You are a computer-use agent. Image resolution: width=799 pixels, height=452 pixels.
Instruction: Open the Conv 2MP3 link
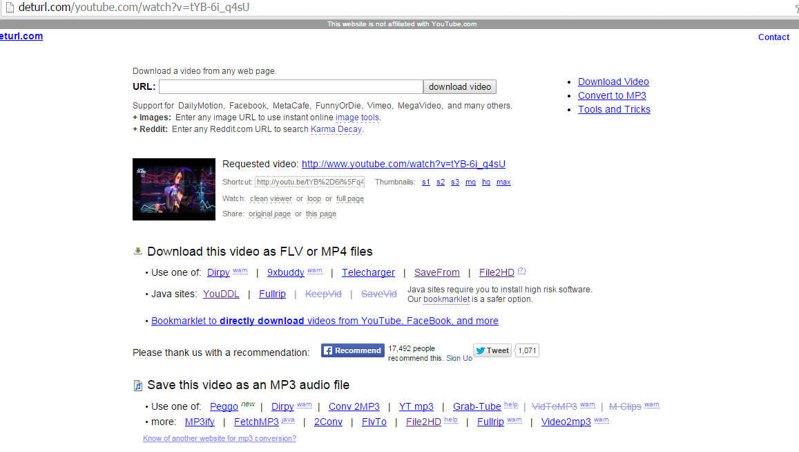354,406
